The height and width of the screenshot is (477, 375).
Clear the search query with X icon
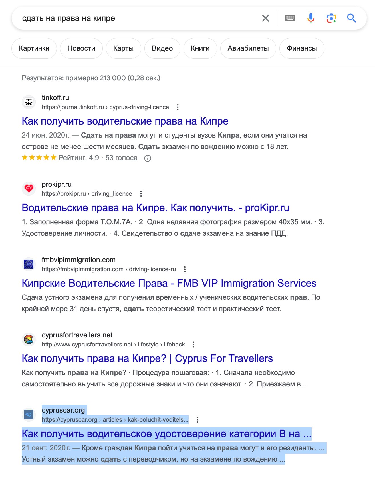265,18
